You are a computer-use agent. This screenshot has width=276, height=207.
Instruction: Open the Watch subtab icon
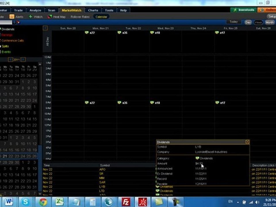click(31, 17)
